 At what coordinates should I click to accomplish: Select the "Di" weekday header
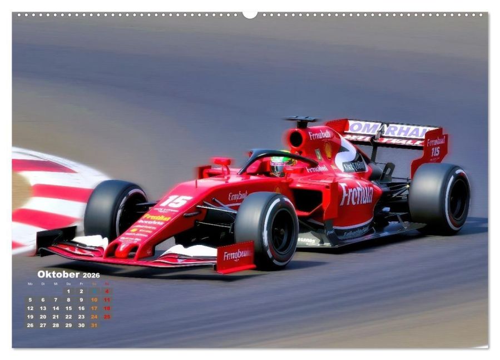pos(43,284)
